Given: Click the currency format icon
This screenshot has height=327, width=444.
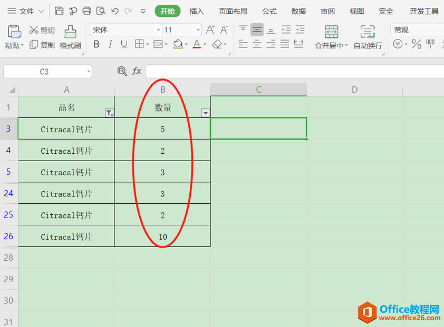Looking at the screenshot, I should pyautogui.click(x=398, y=44).
